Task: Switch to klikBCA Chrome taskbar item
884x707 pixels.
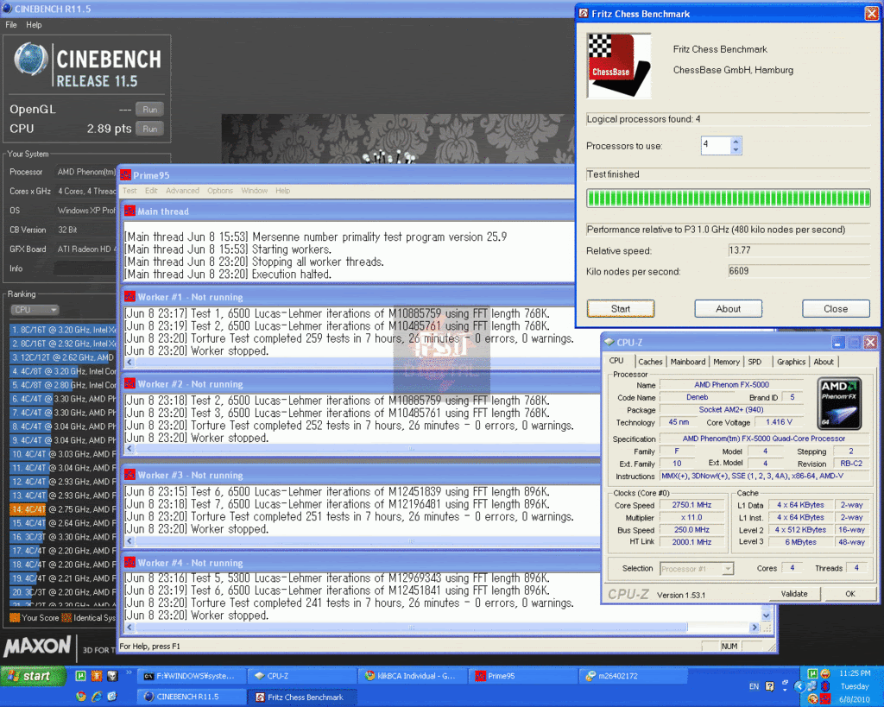Action: [x=414, y=675]
